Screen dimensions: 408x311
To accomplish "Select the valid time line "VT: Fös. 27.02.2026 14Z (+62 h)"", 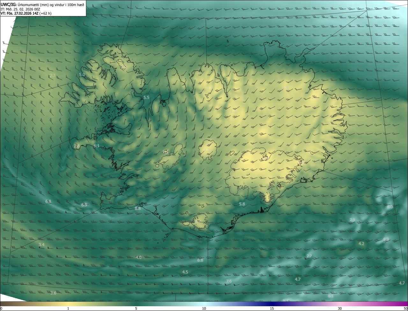I will coord(26,13).
